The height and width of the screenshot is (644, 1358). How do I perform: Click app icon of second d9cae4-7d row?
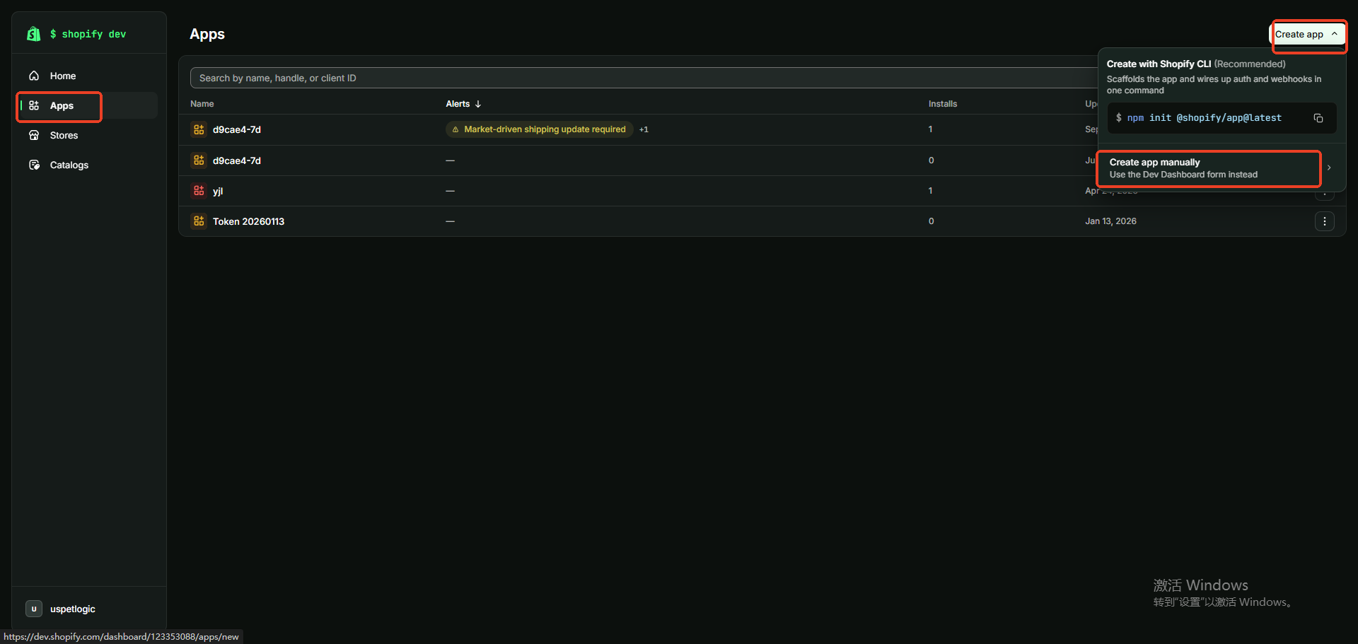(199, 160)
